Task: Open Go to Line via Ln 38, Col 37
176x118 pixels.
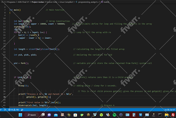Action: 170,110
